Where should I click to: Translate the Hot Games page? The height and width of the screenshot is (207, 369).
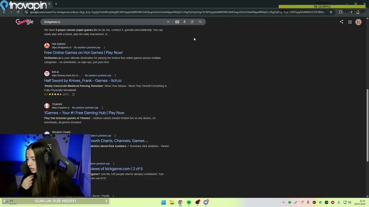[87, 47]
